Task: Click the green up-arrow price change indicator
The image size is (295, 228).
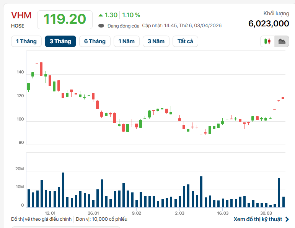Action: (x=101, y=15)
